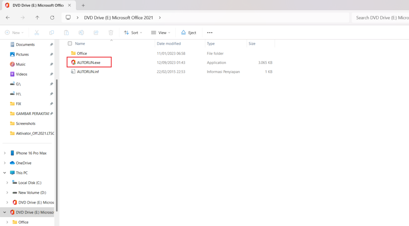
Task: Open Documents in the sidebar
Action: tap(25, 45)
